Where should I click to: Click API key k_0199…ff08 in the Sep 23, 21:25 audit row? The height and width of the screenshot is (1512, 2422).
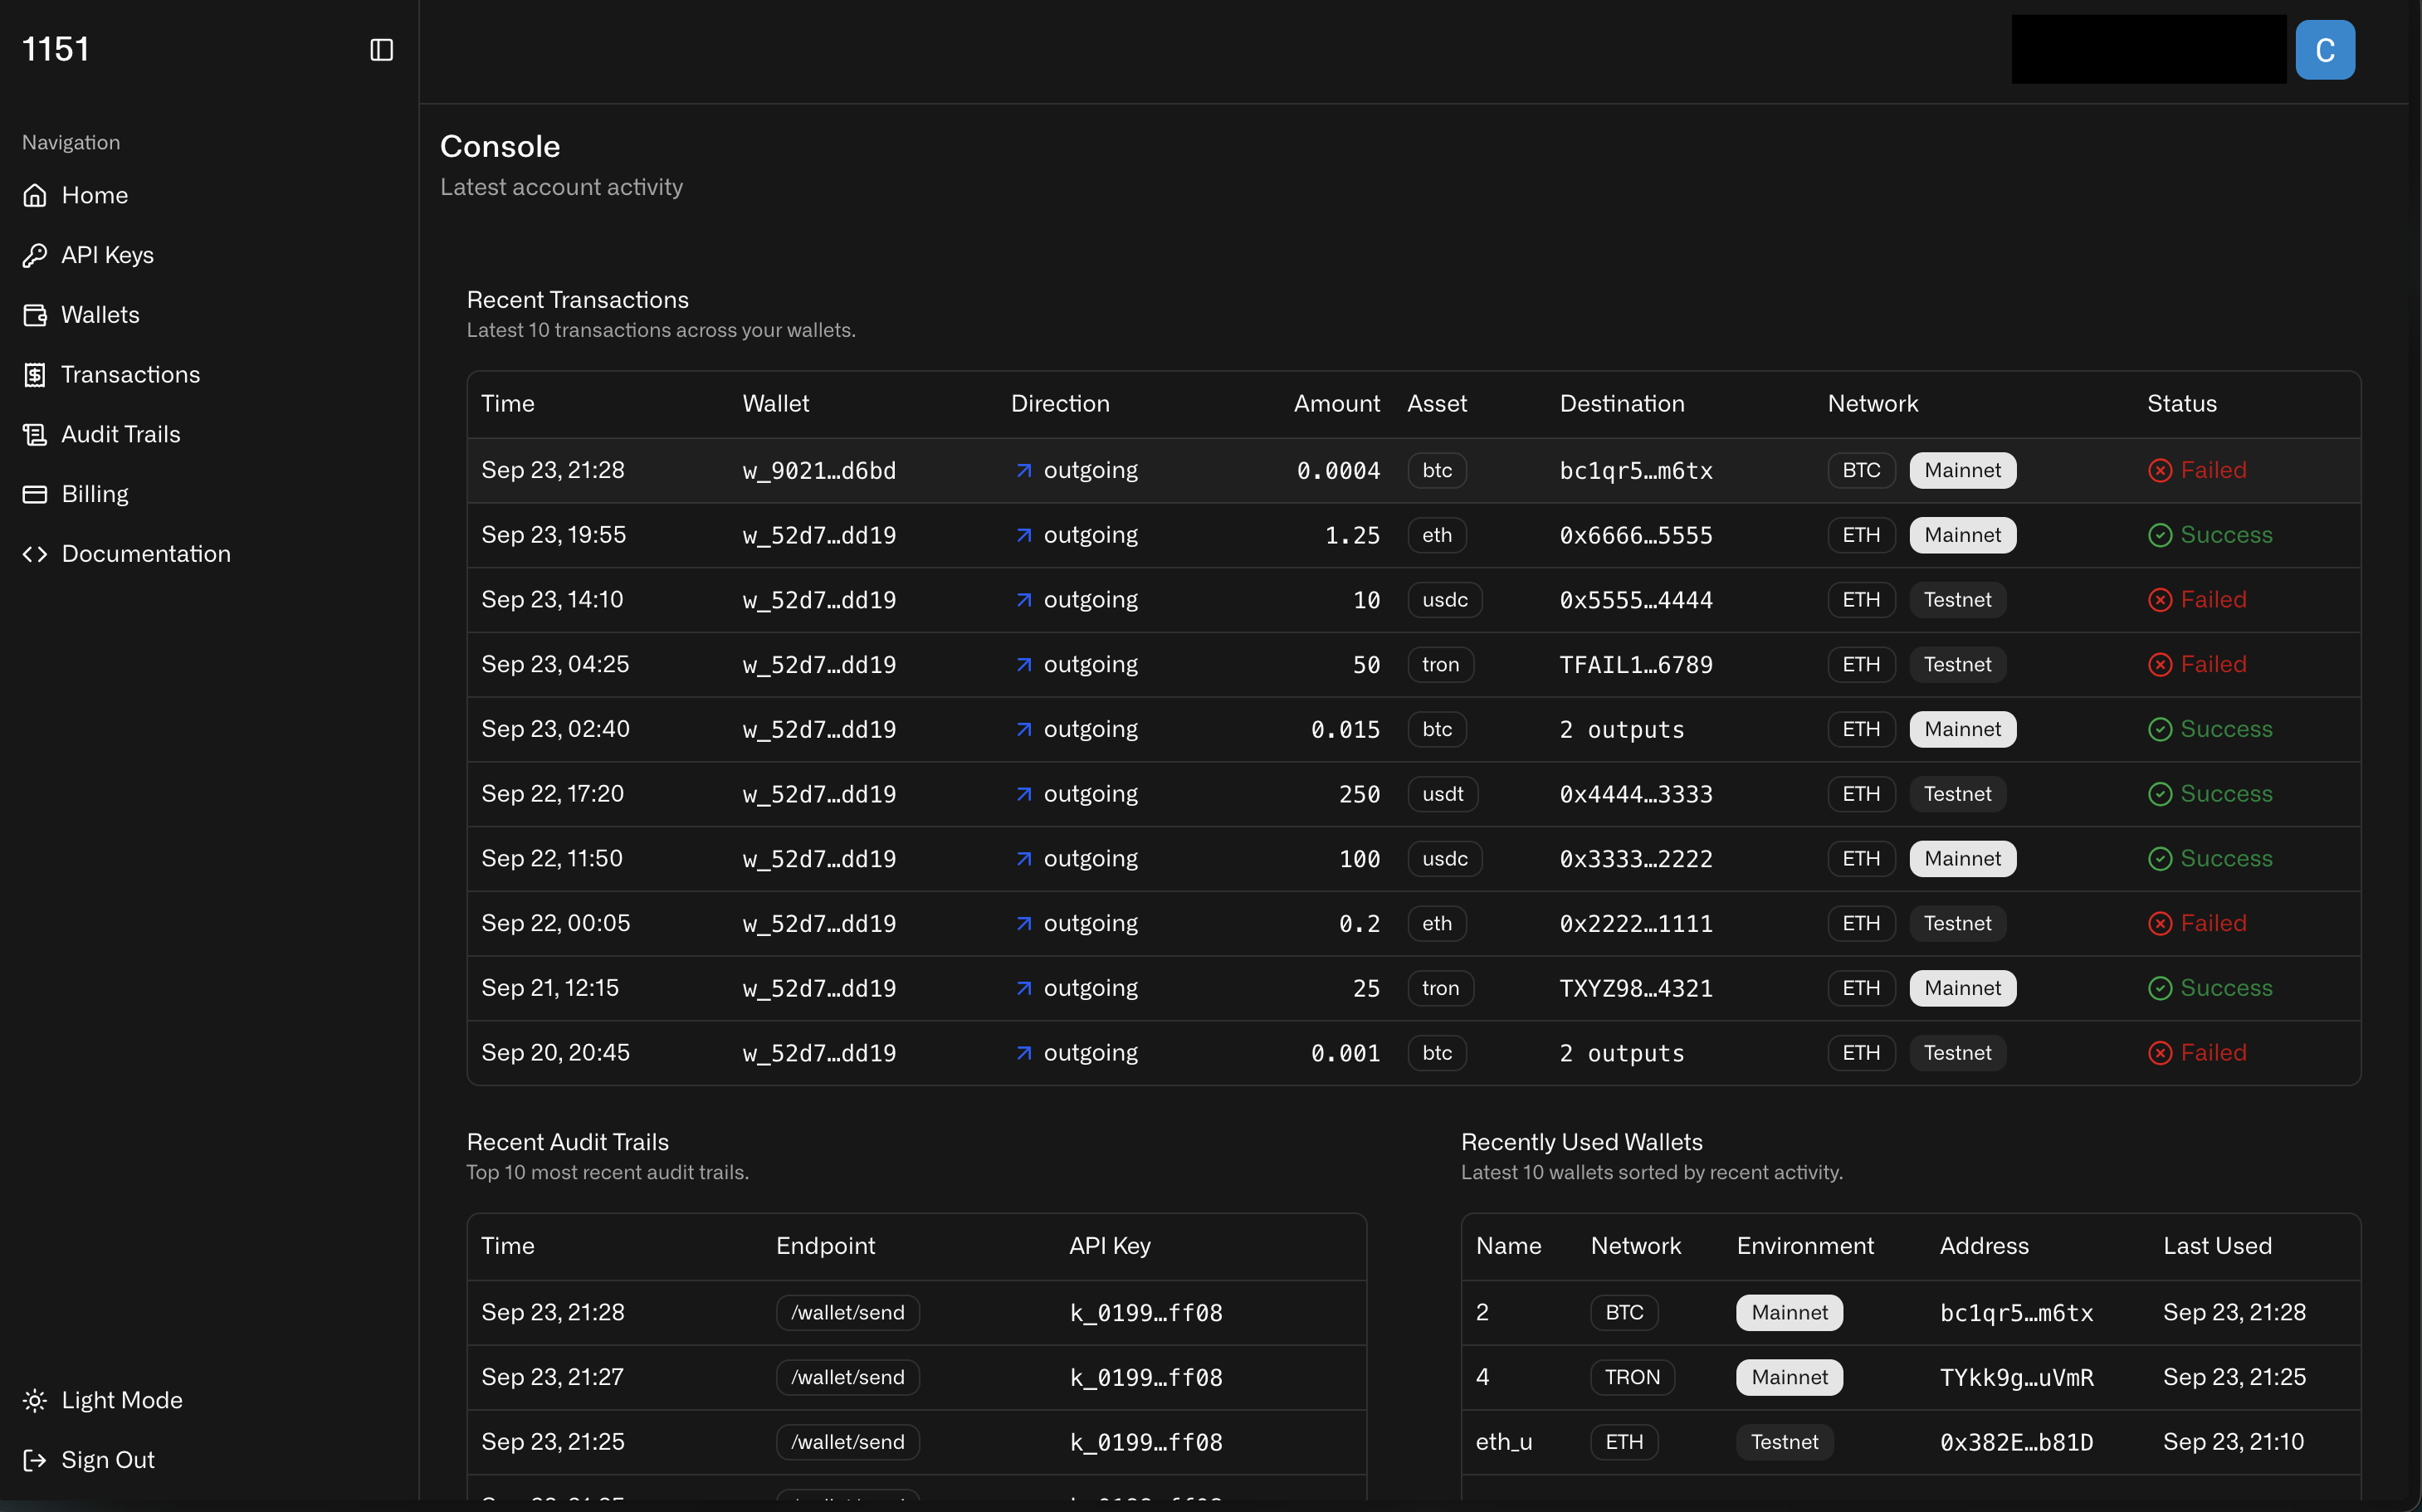point(1146,1443)
